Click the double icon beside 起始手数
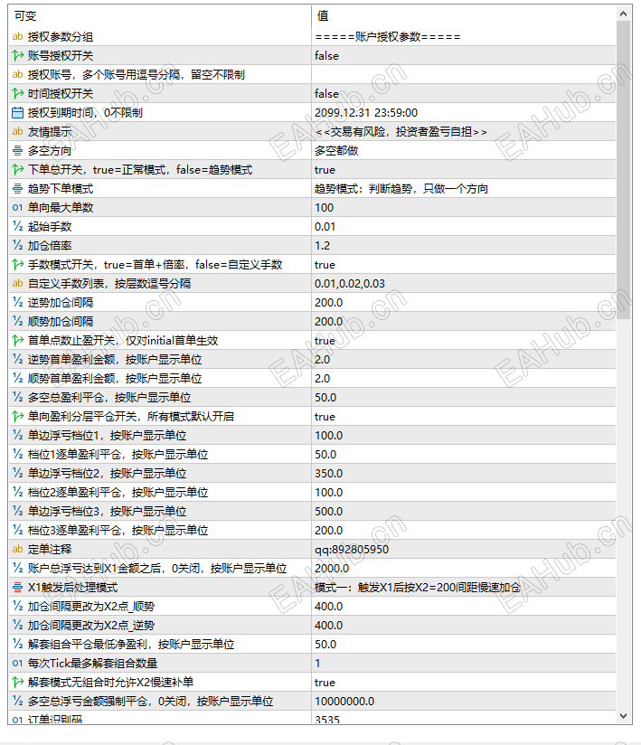641x745 pixels. coord(17,227)
